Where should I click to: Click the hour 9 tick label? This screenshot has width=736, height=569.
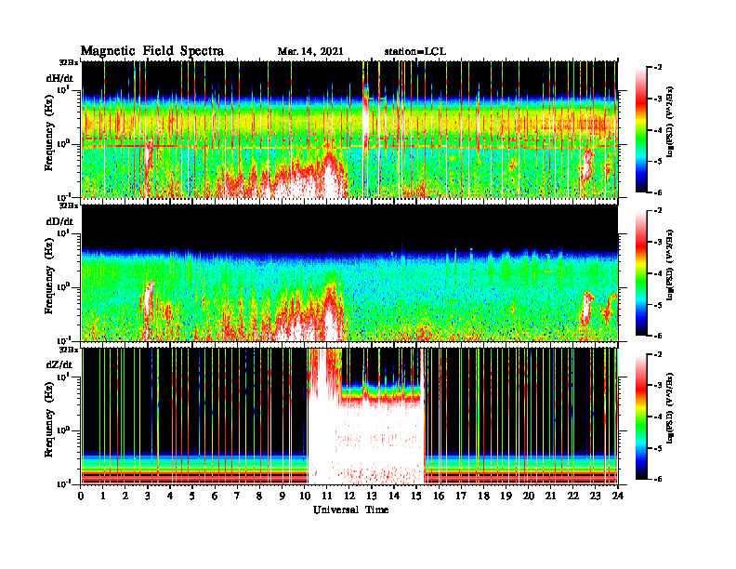(x=283, y=496)
